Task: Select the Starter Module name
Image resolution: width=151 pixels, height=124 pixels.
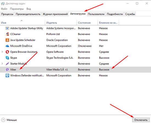Action: click(x=18, y=64)
